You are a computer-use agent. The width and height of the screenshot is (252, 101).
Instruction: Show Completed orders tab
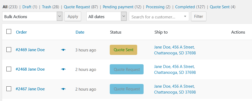coord(185,7)
